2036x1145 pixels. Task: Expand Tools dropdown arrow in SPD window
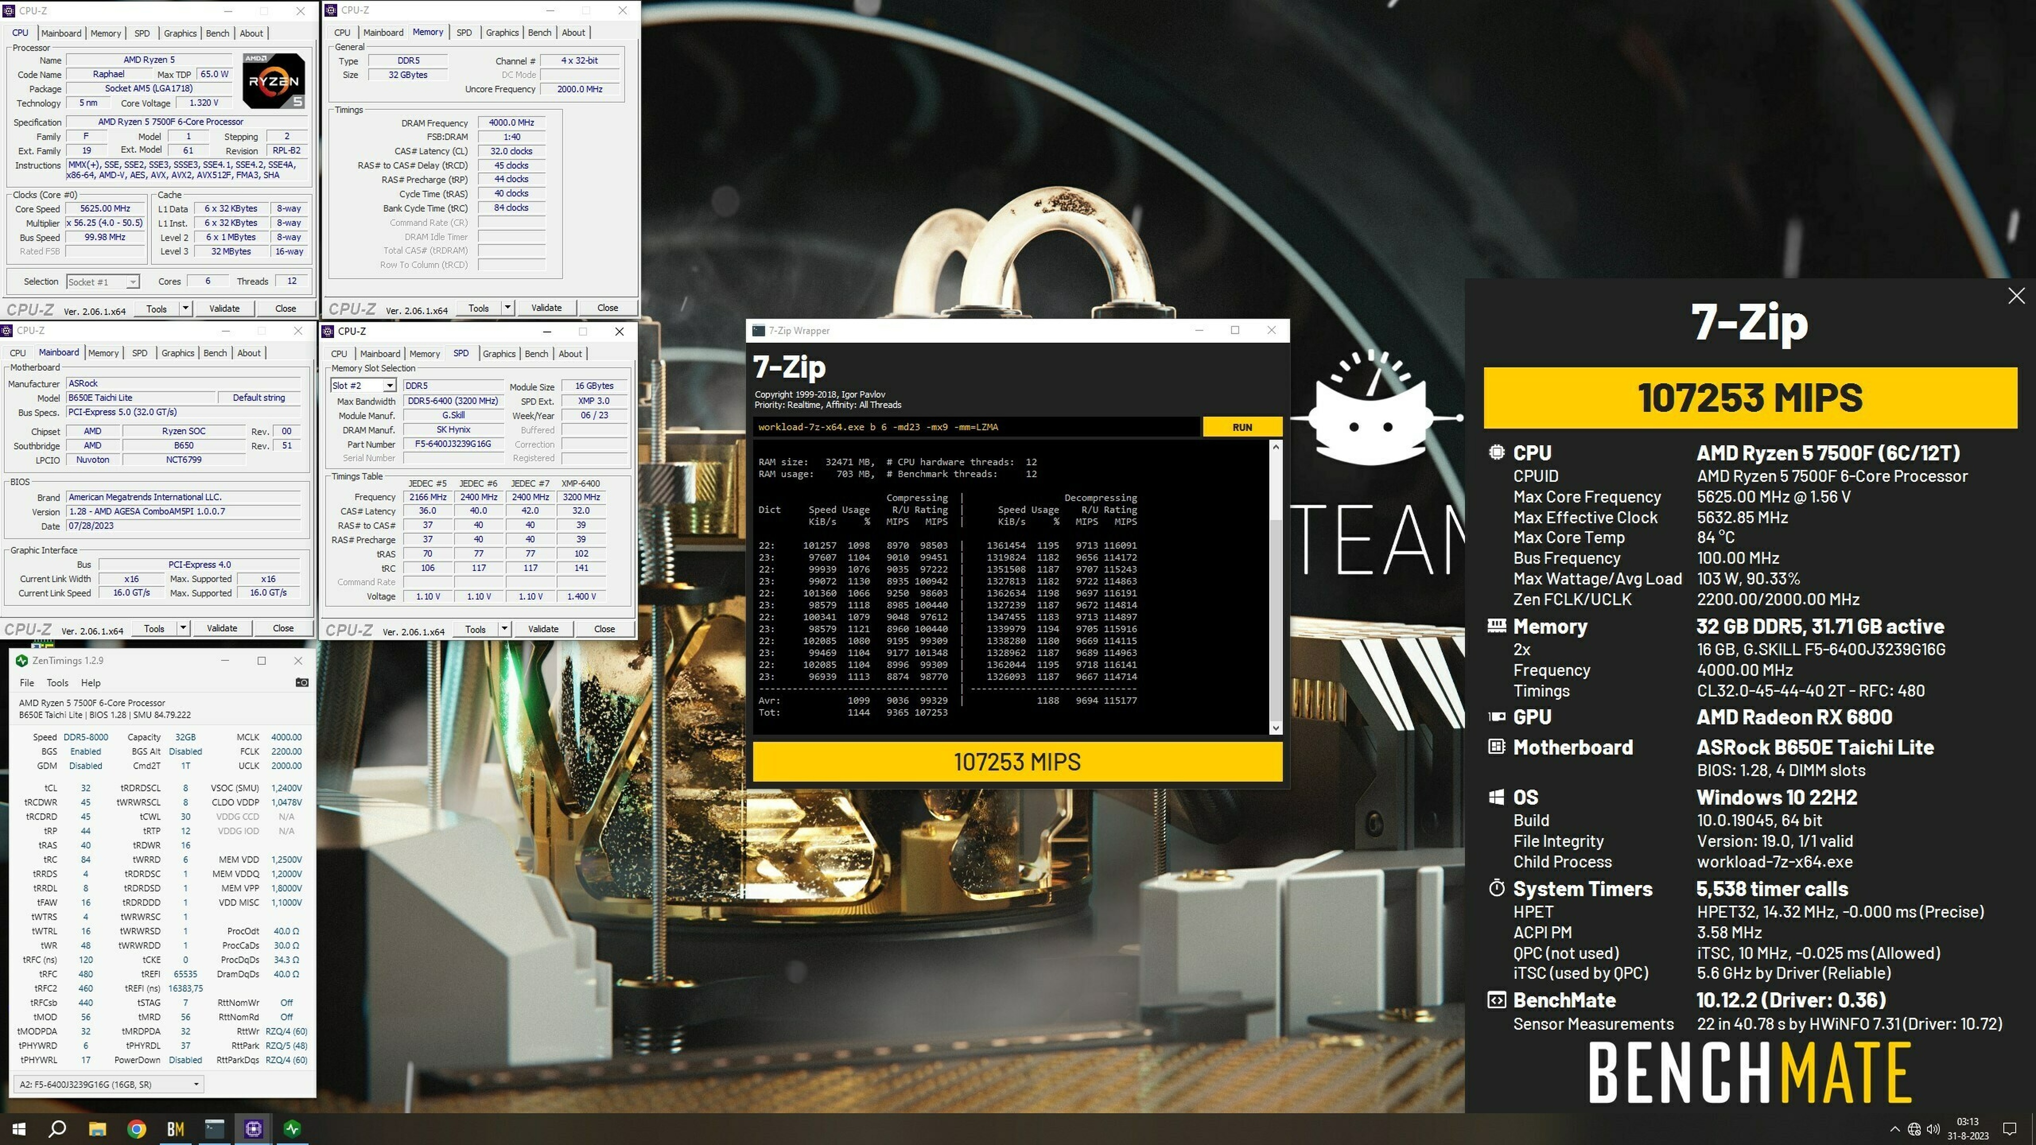pos(504,629)
